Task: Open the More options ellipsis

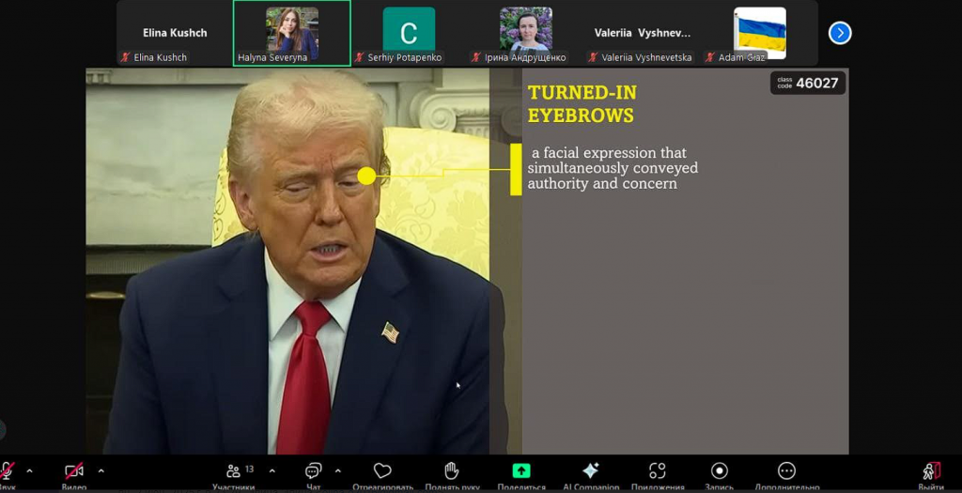Action: 787,471
